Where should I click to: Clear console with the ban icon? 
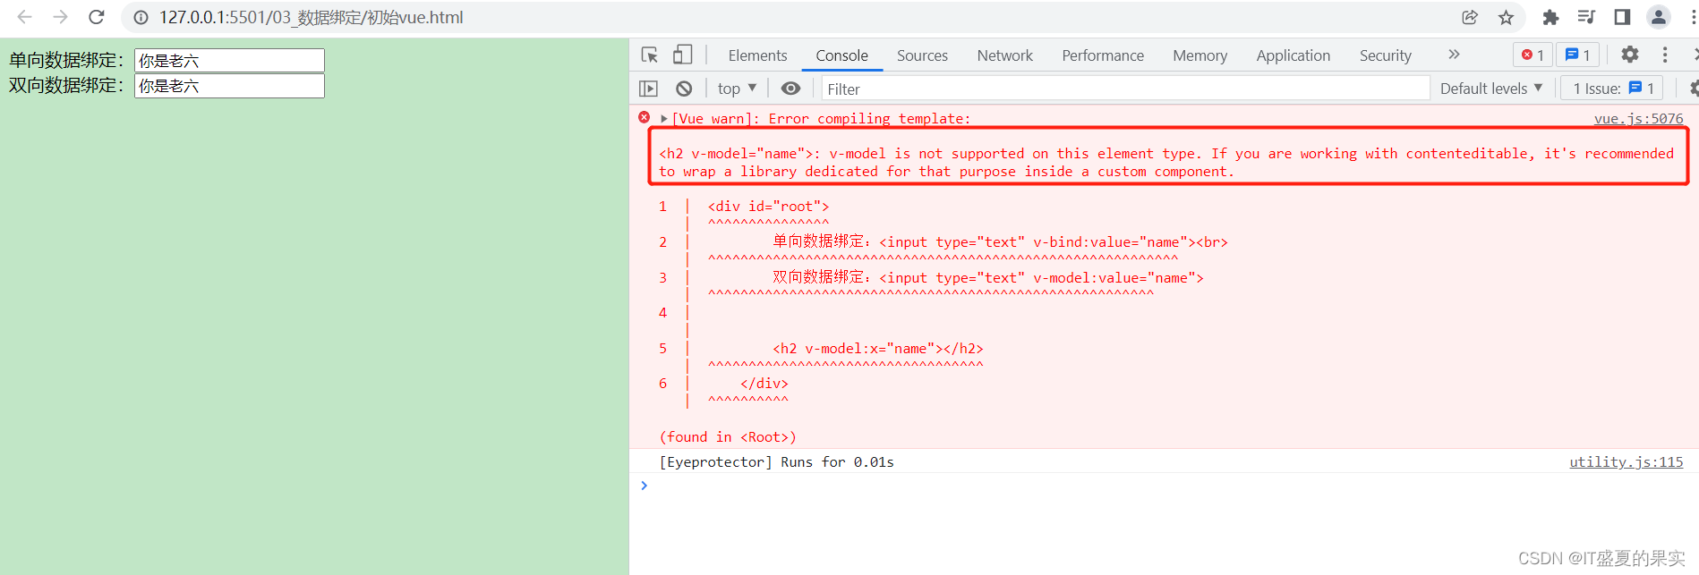(684, 89)
